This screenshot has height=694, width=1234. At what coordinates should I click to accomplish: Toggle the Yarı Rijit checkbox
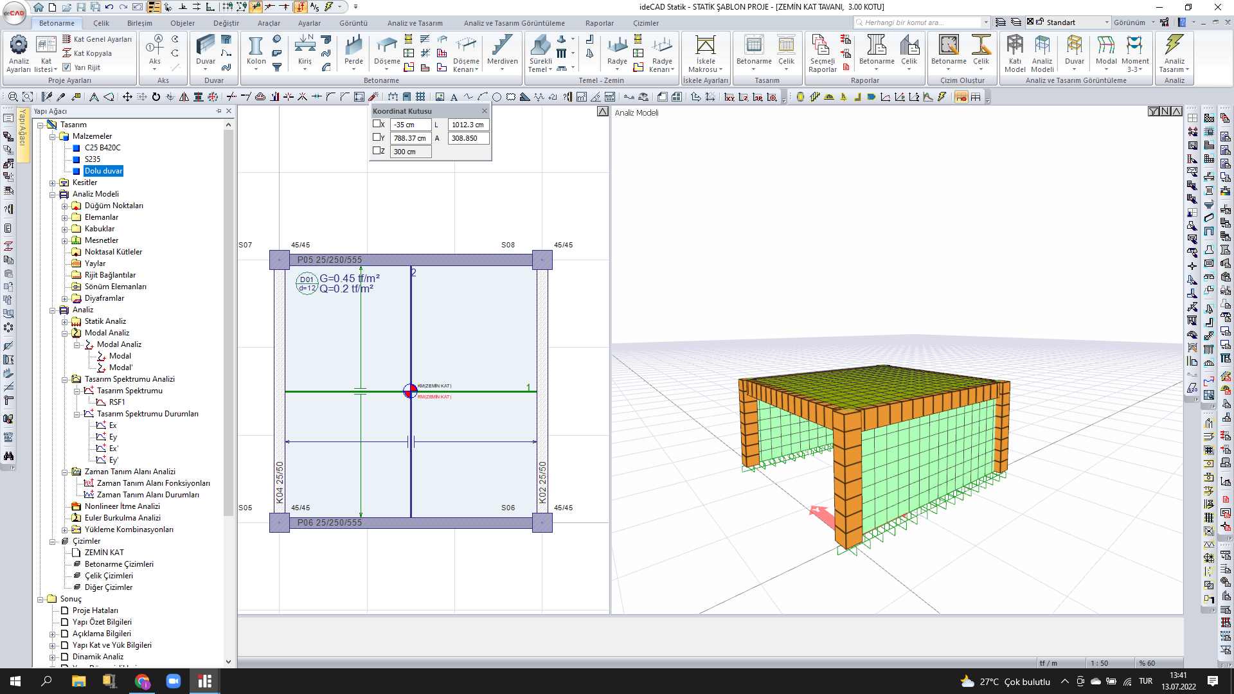tap(67, 67)
